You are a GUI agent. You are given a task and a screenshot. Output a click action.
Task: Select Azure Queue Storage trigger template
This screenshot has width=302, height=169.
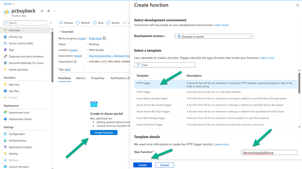(x=216, y=99)
